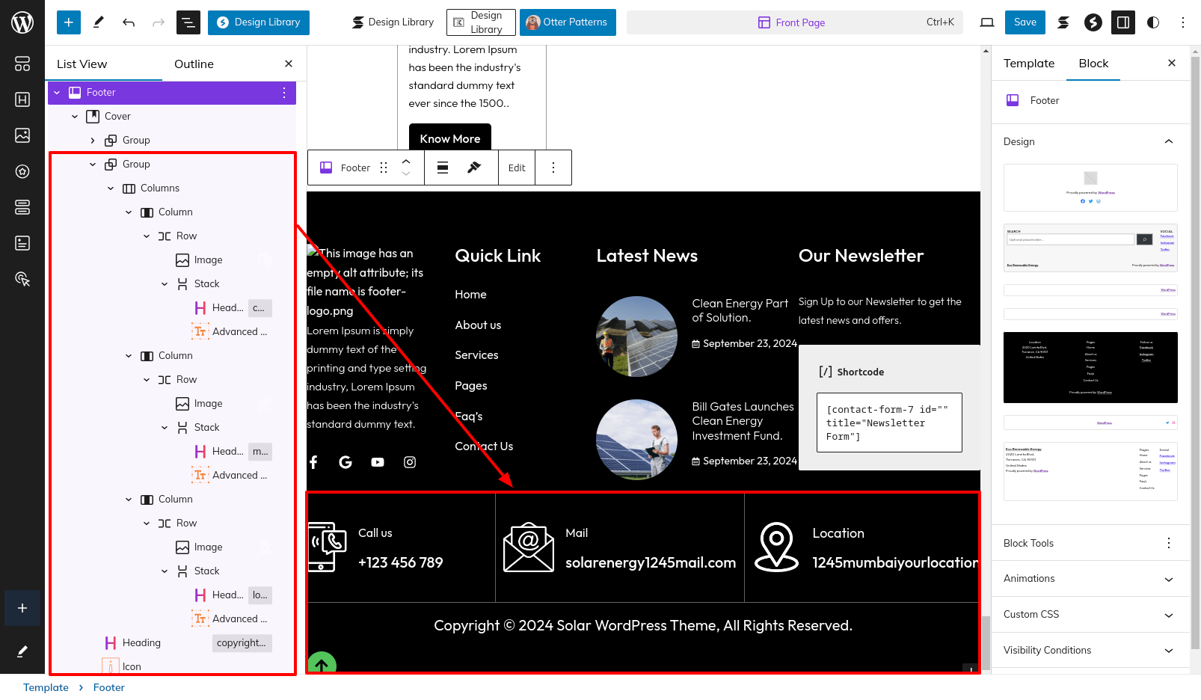The image size is (1201, 700).
Task: Toggle the Settings sidebar panel icon
Action: (1123, 22)
